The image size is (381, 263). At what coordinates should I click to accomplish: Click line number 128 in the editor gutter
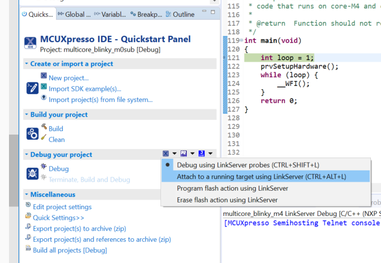(233, 118)
